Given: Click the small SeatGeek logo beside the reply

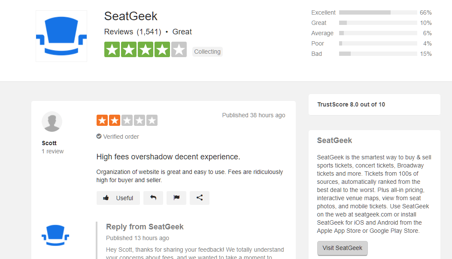Looking at the screenshot, I should [x=55, y=235].
